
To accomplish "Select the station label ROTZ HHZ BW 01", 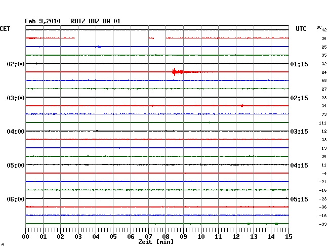I will point(96,21).
